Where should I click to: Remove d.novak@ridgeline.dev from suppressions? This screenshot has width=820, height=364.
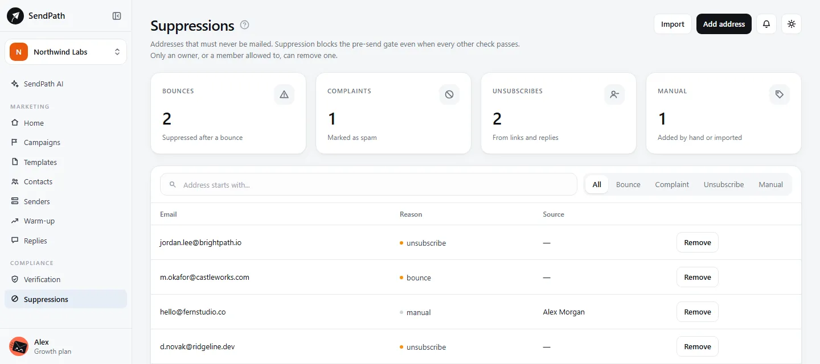click(x=698, y=346)
